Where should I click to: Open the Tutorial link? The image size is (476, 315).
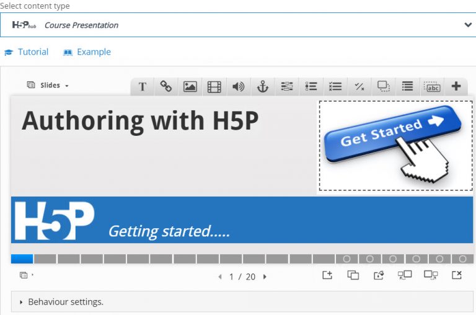(x=27, y=52)
